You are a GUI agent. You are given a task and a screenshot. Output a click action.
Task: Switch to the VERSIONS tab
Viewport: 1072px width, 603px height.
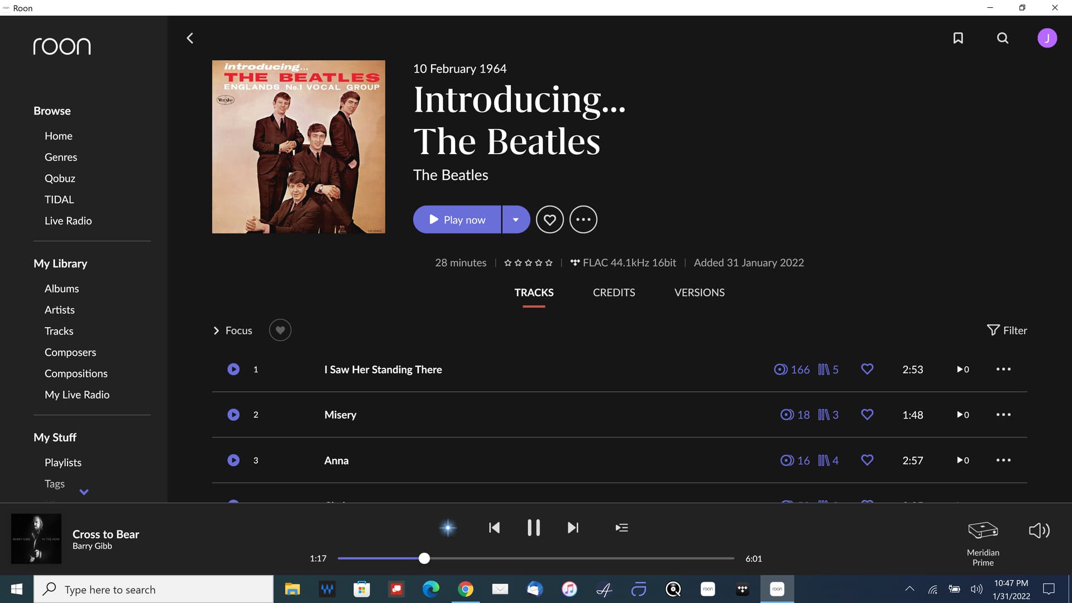pos(699,293)
